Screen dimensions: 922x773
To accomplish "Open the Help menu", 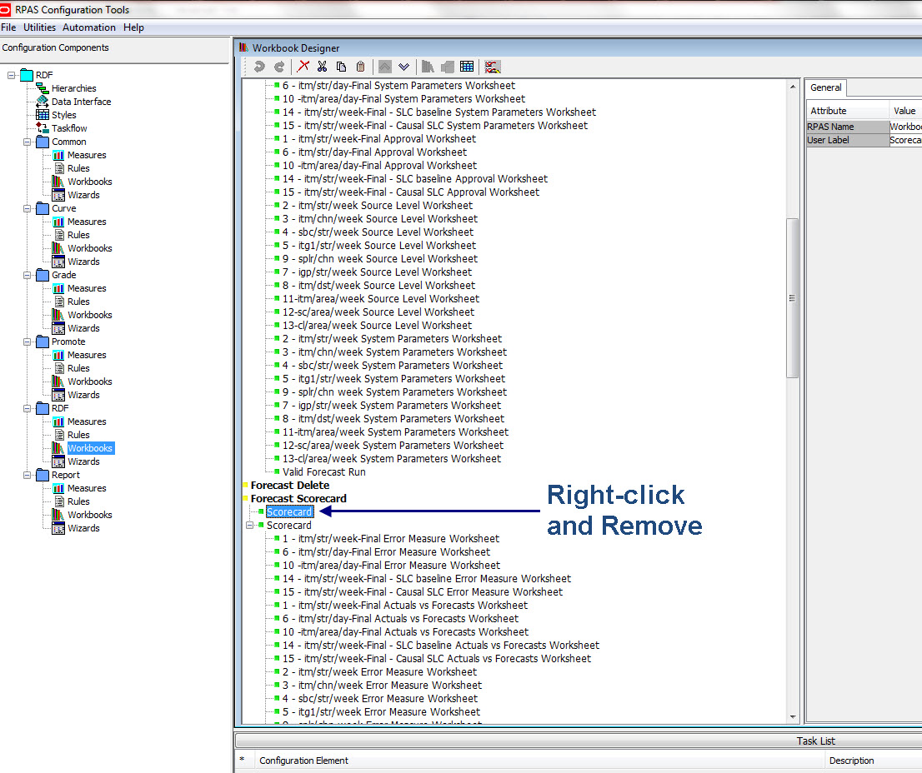I will click(133, 27).
